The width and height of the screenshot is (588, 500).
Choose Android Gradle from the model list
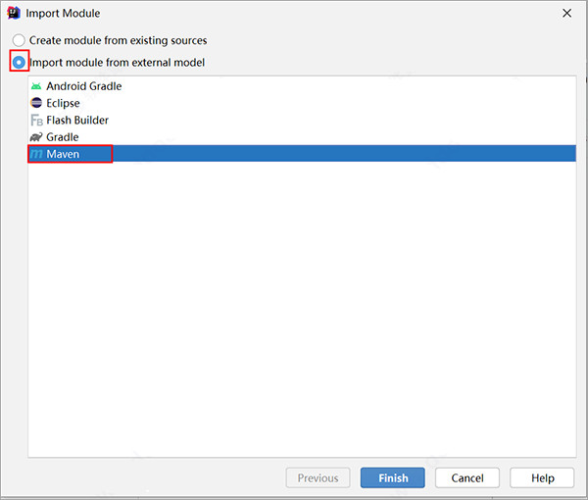coord(83,86)
